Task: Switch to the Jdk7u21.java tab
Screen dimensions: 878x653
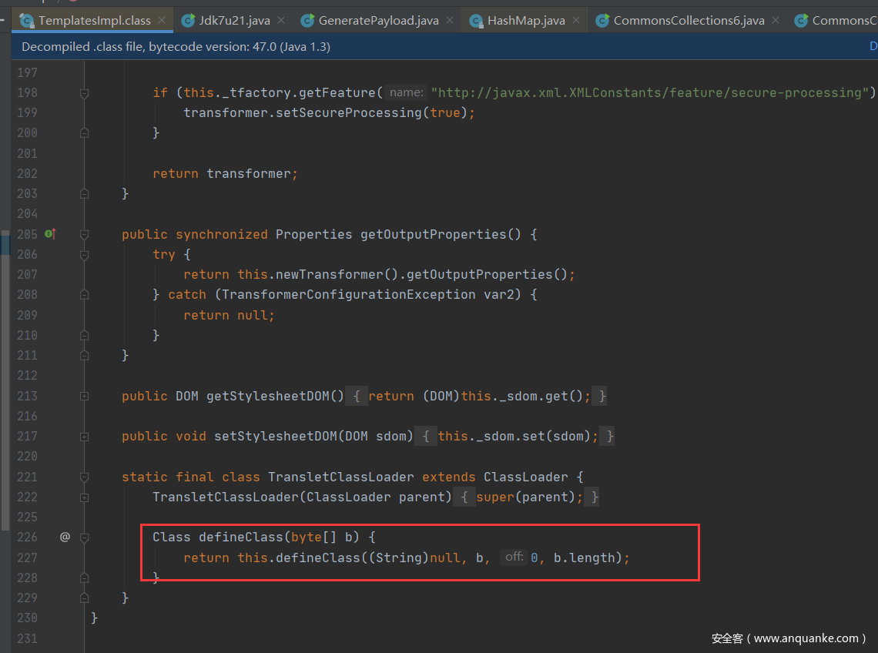Action: (x=234, y=21)
